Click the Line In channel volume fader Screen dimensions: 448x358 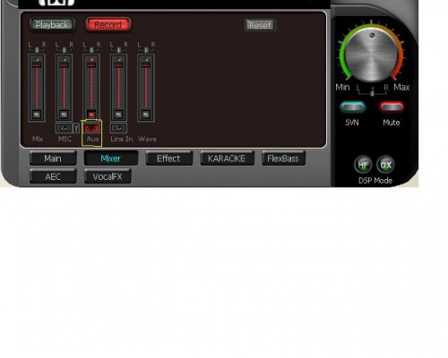click(118, 65)
